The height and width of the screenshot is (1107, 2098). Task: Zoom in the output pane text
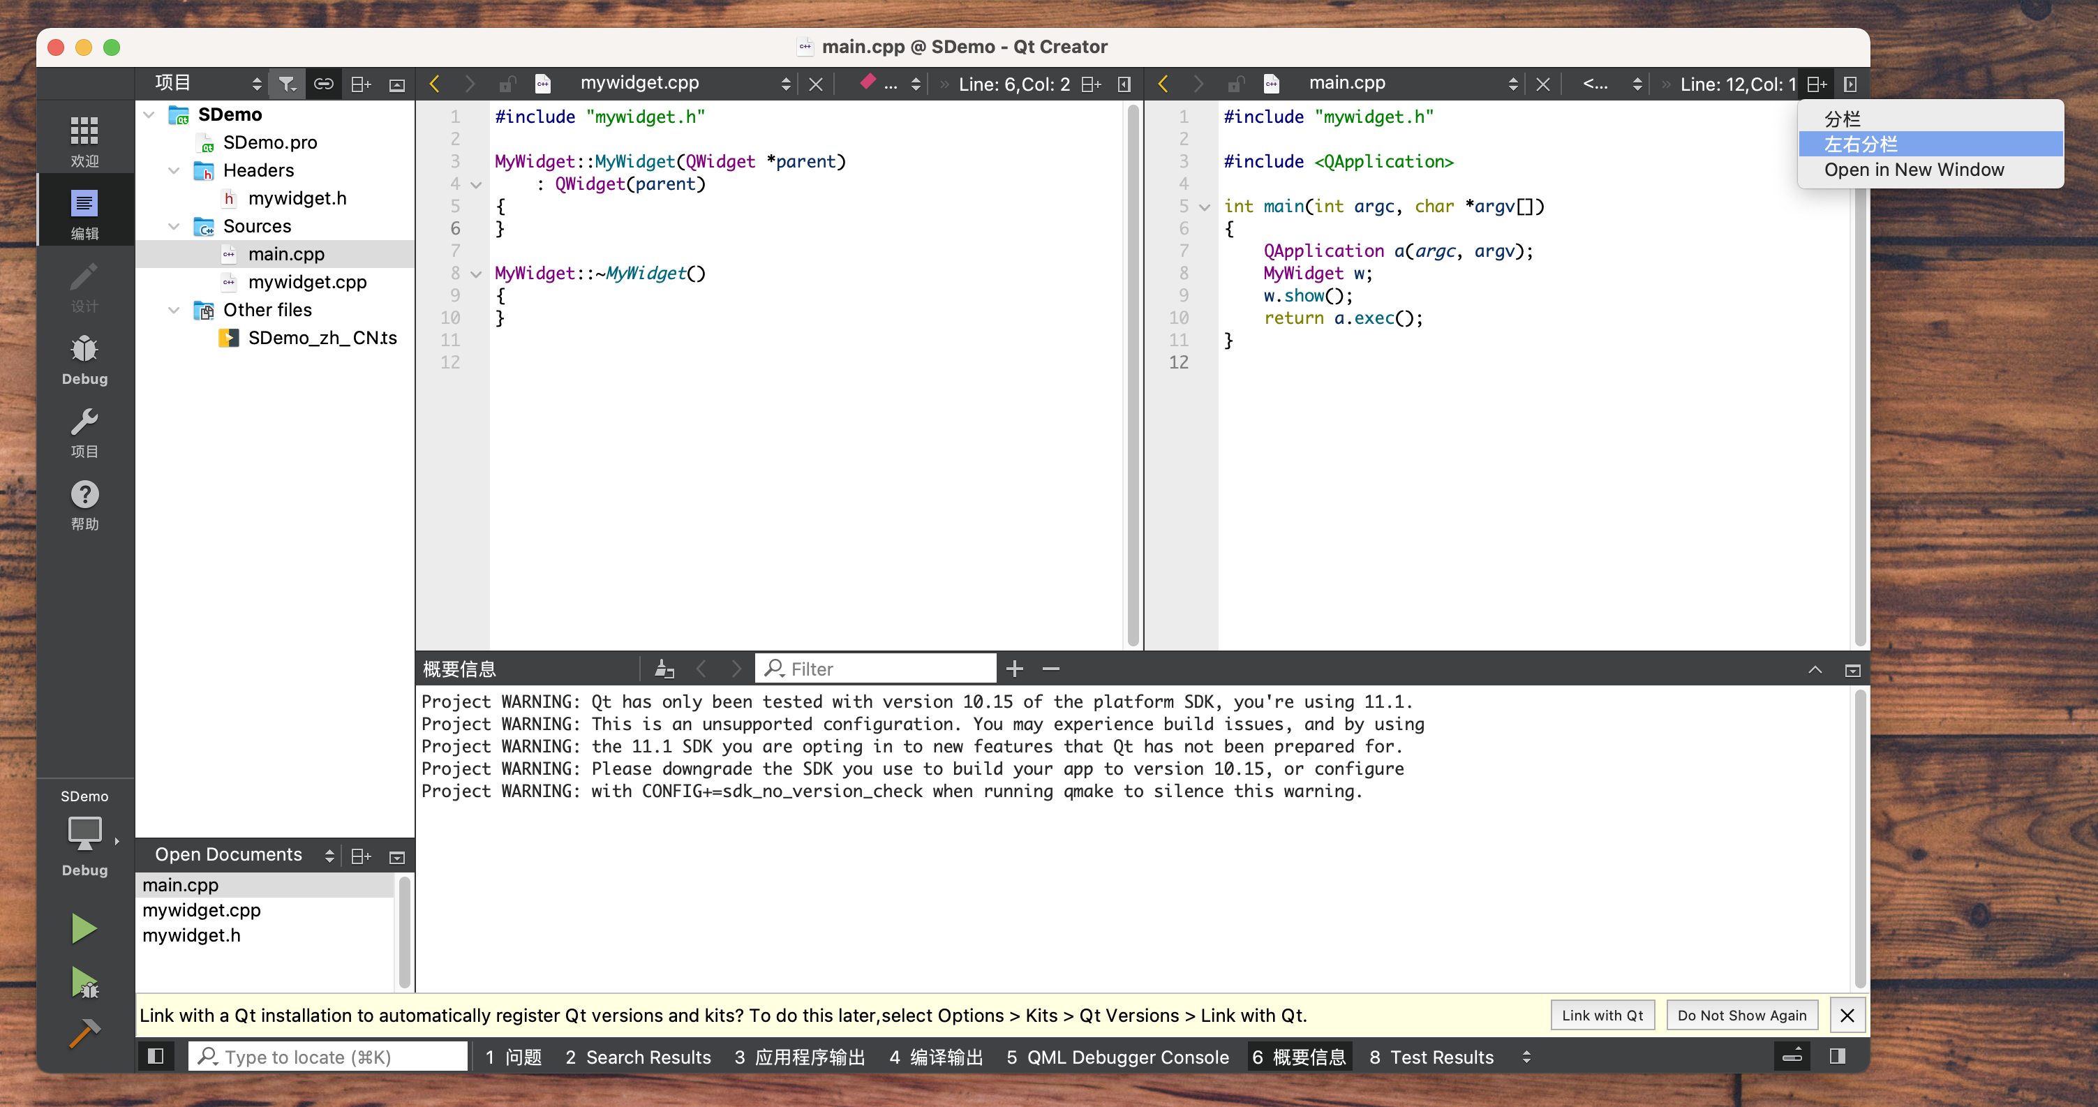[1014, 669]
